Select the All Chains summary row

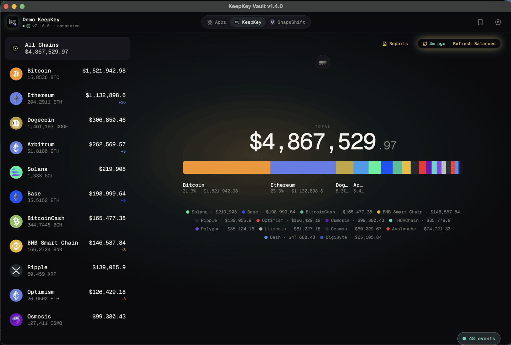pos(68,48)
